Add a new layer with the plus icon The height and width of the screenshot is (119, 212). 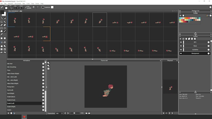point(181,39)
